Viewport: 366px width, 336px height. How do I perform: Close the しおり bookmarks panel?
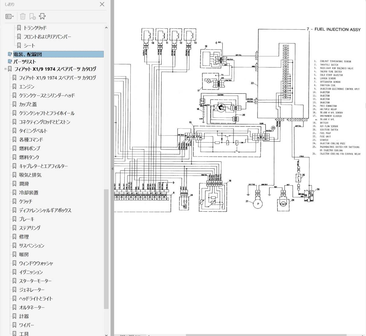102,4
